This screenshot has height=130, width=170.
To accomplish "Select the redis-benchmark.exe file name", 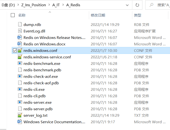I will 42,64.
